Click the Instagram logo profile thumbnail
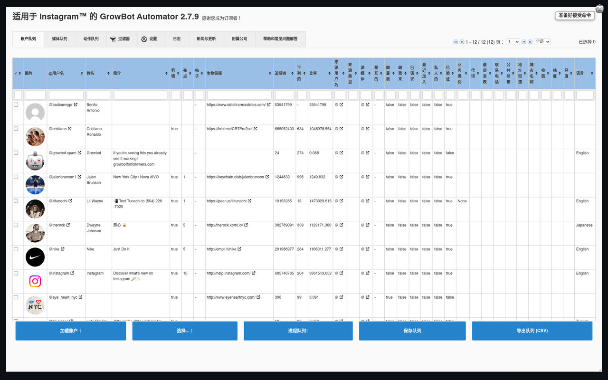This screenshot has width=608, height=380. 35,281
